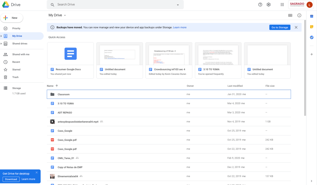Select the Caso_Google document row
The width and height of the screenshot is (317, 185).
coord(169,131)
